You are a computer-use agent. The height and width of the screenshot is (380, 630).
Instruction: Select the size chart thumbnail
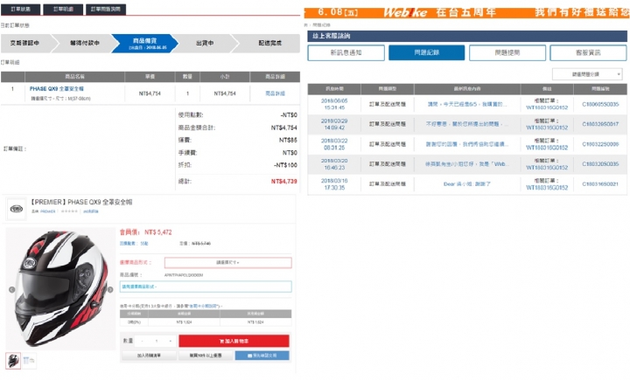click(x=29, y=361)
